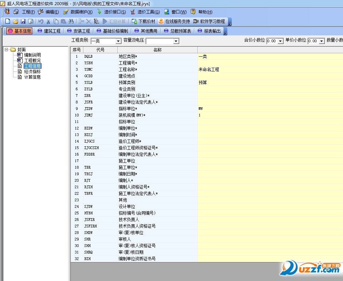Click the 设计单位 name cell

(158, 206)
